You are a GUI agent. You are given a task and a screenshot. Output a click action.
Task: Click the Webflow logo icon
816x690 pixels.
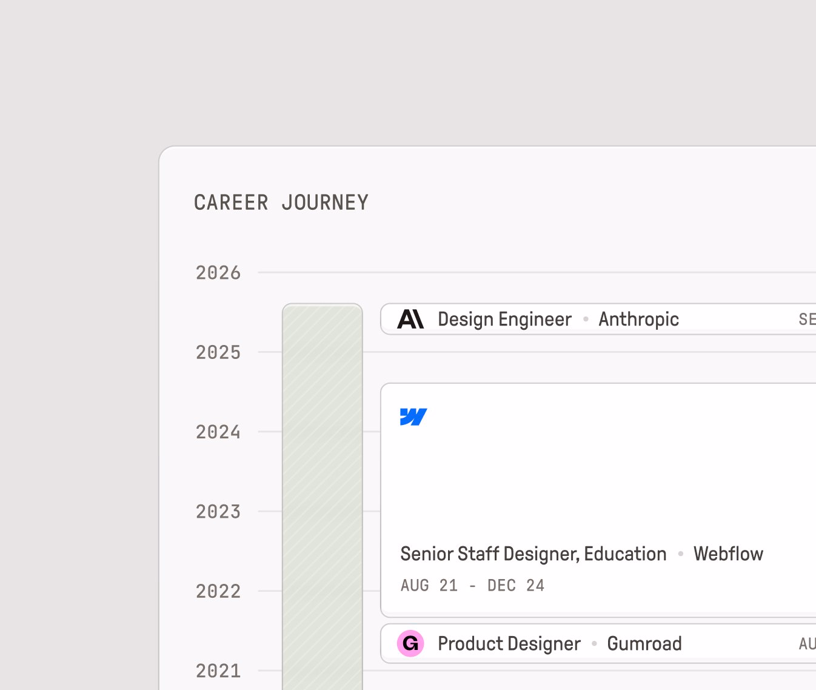[413, 417]
